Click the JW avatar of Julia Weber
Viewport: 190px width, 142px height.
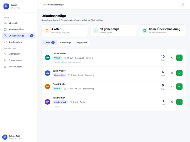[x=47, y=73]
